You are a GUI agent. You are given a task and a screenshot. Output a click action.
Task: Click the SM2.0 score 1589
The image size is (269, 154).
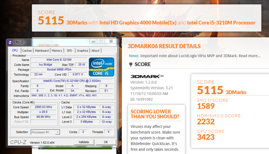pyautogui.click(x=206, y=106)
